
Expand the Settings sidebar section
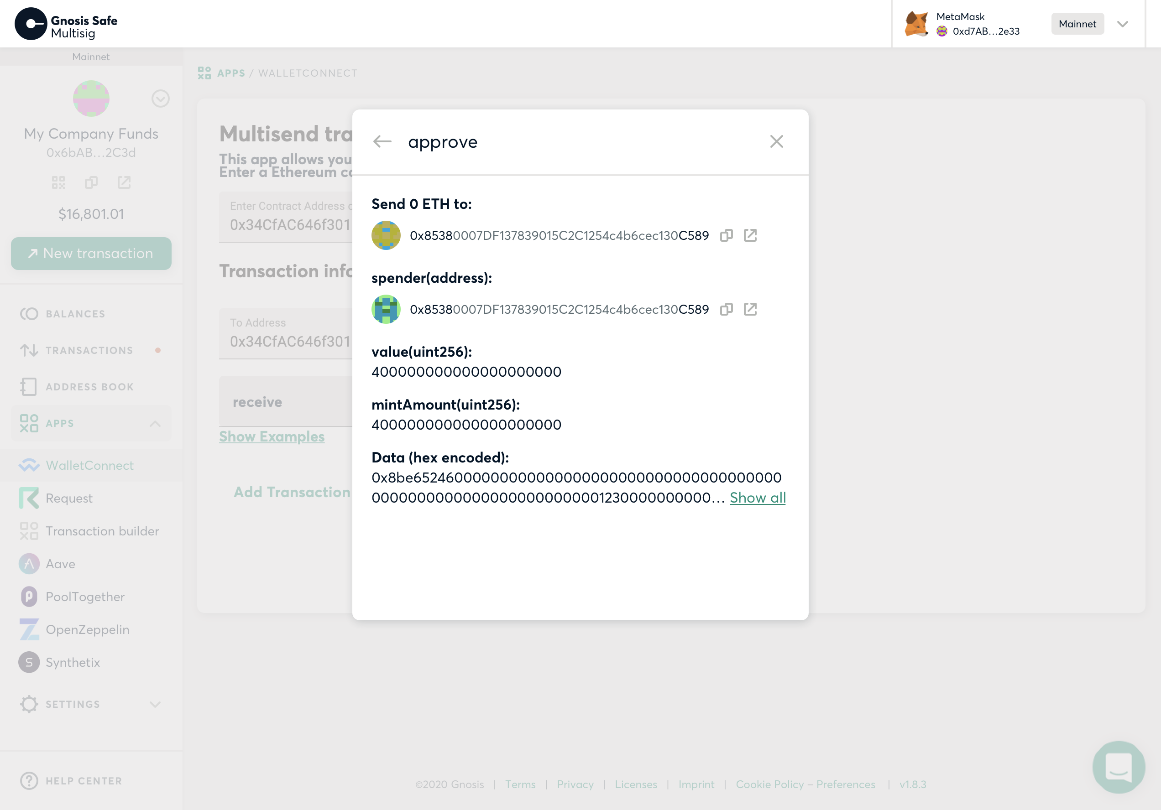pos(155,704)
